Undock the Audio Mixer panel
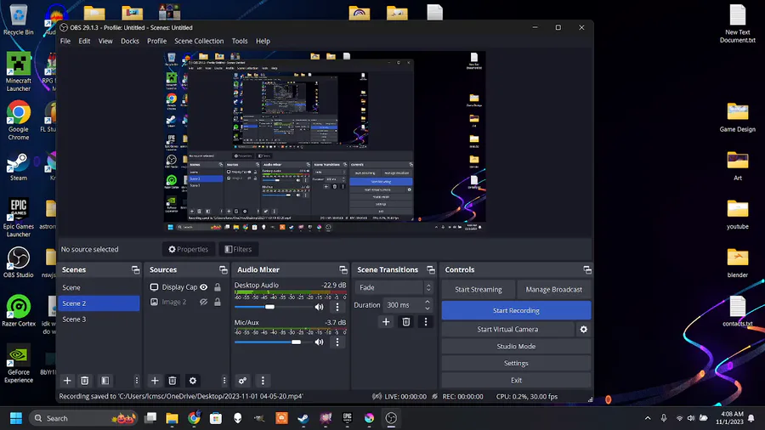This screenshot has height=430, width=765. coord(343,269)
